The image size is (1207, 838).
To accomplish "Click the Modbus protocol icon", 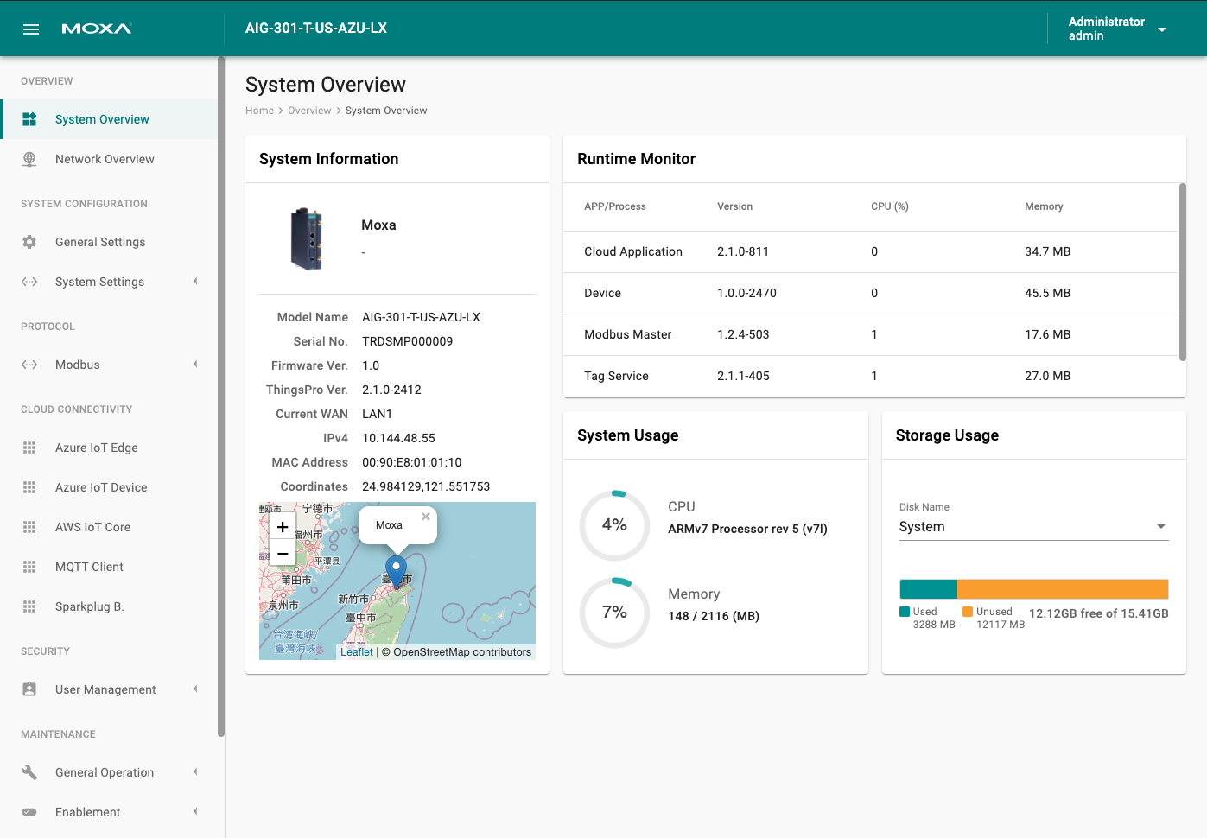I will click(29, 365).
